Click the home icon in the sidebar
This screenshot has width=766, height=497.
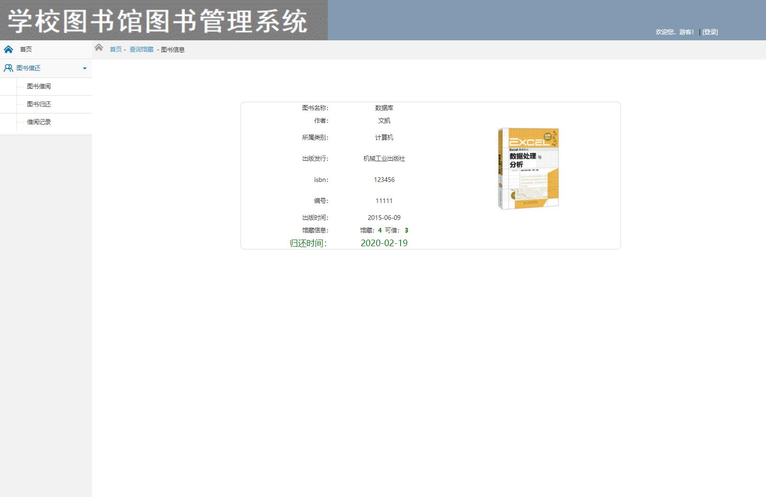[x=8, y=49]
